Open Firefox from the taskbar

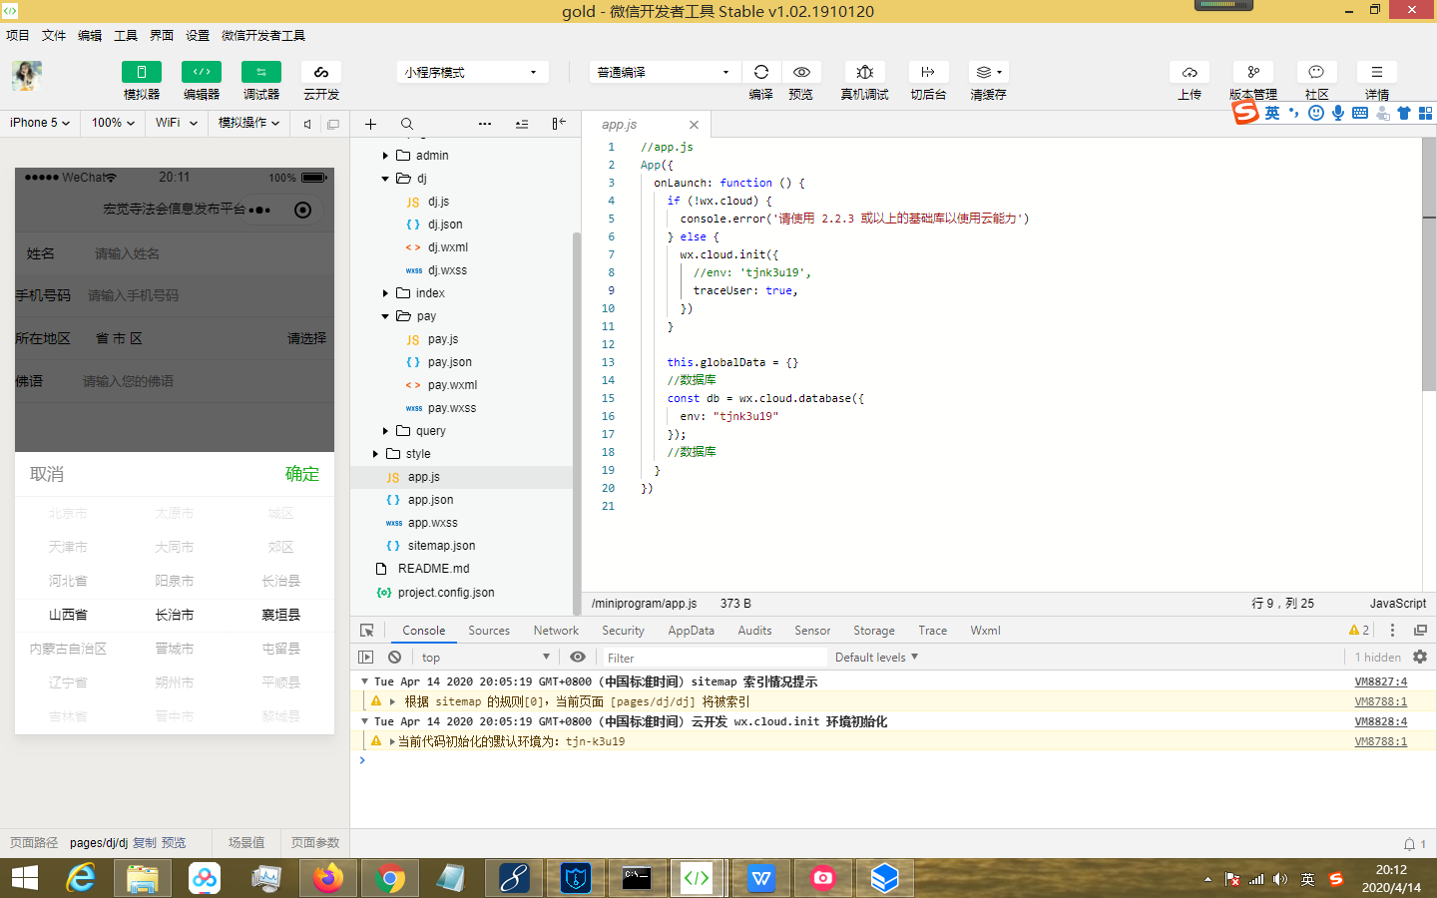(x=328, y=878)
